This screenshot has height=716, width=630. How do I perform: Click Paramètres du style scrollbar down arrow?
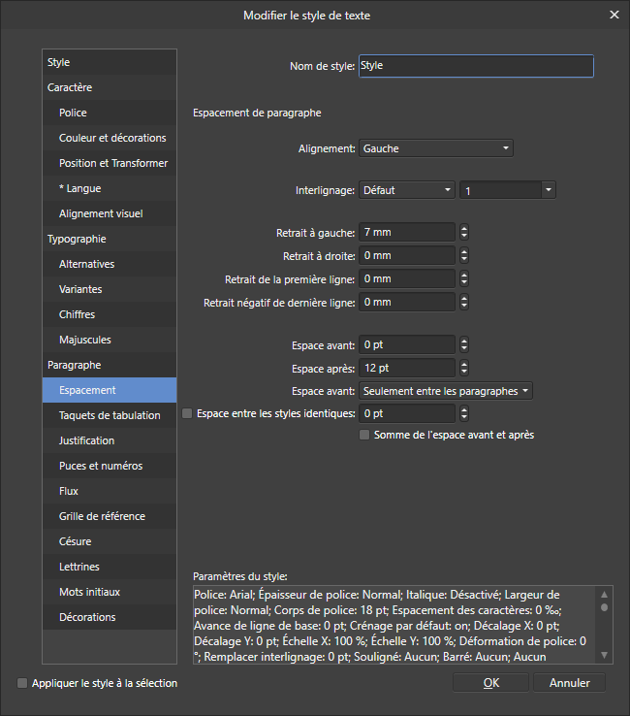pyautogui.click(x=604, y=655)
